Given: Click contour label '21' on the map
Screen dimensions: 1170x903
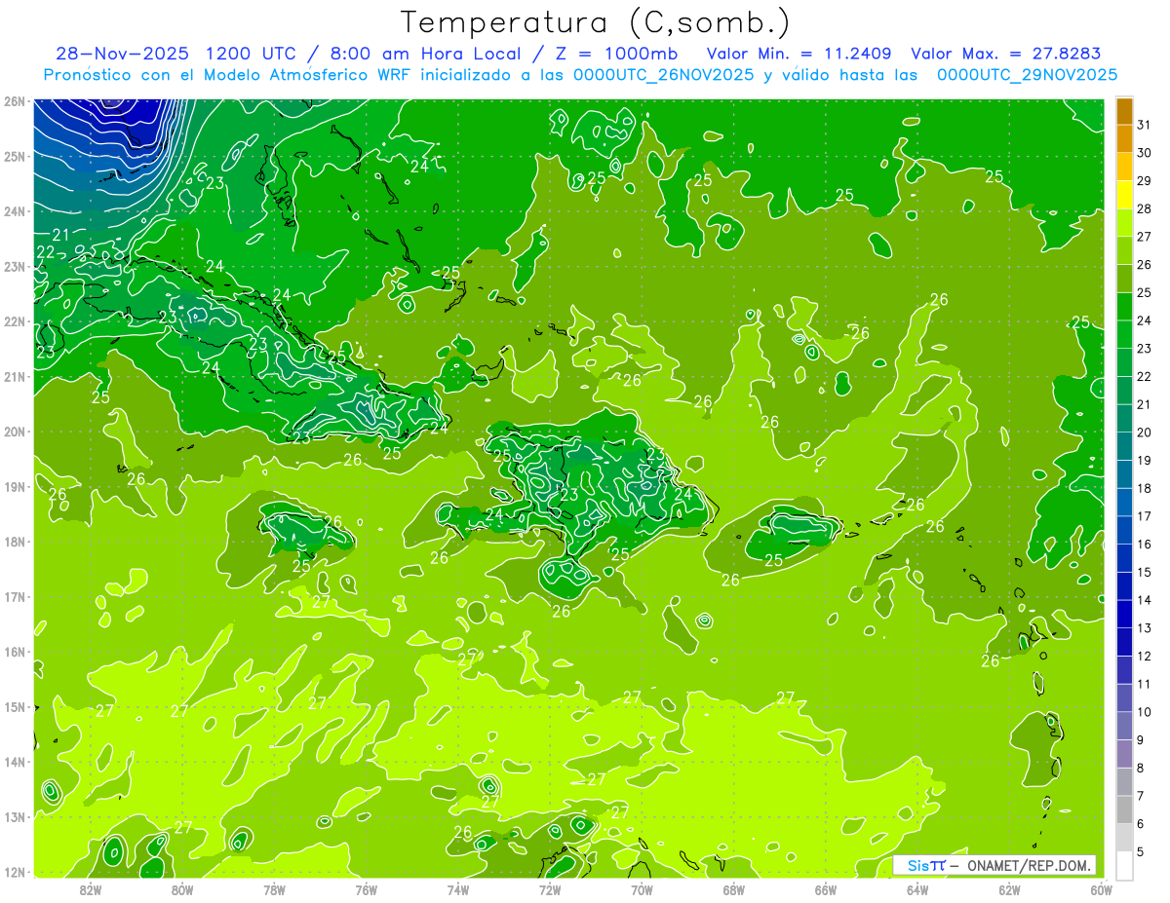Looking at the screenshot, I should coord(60,235).
